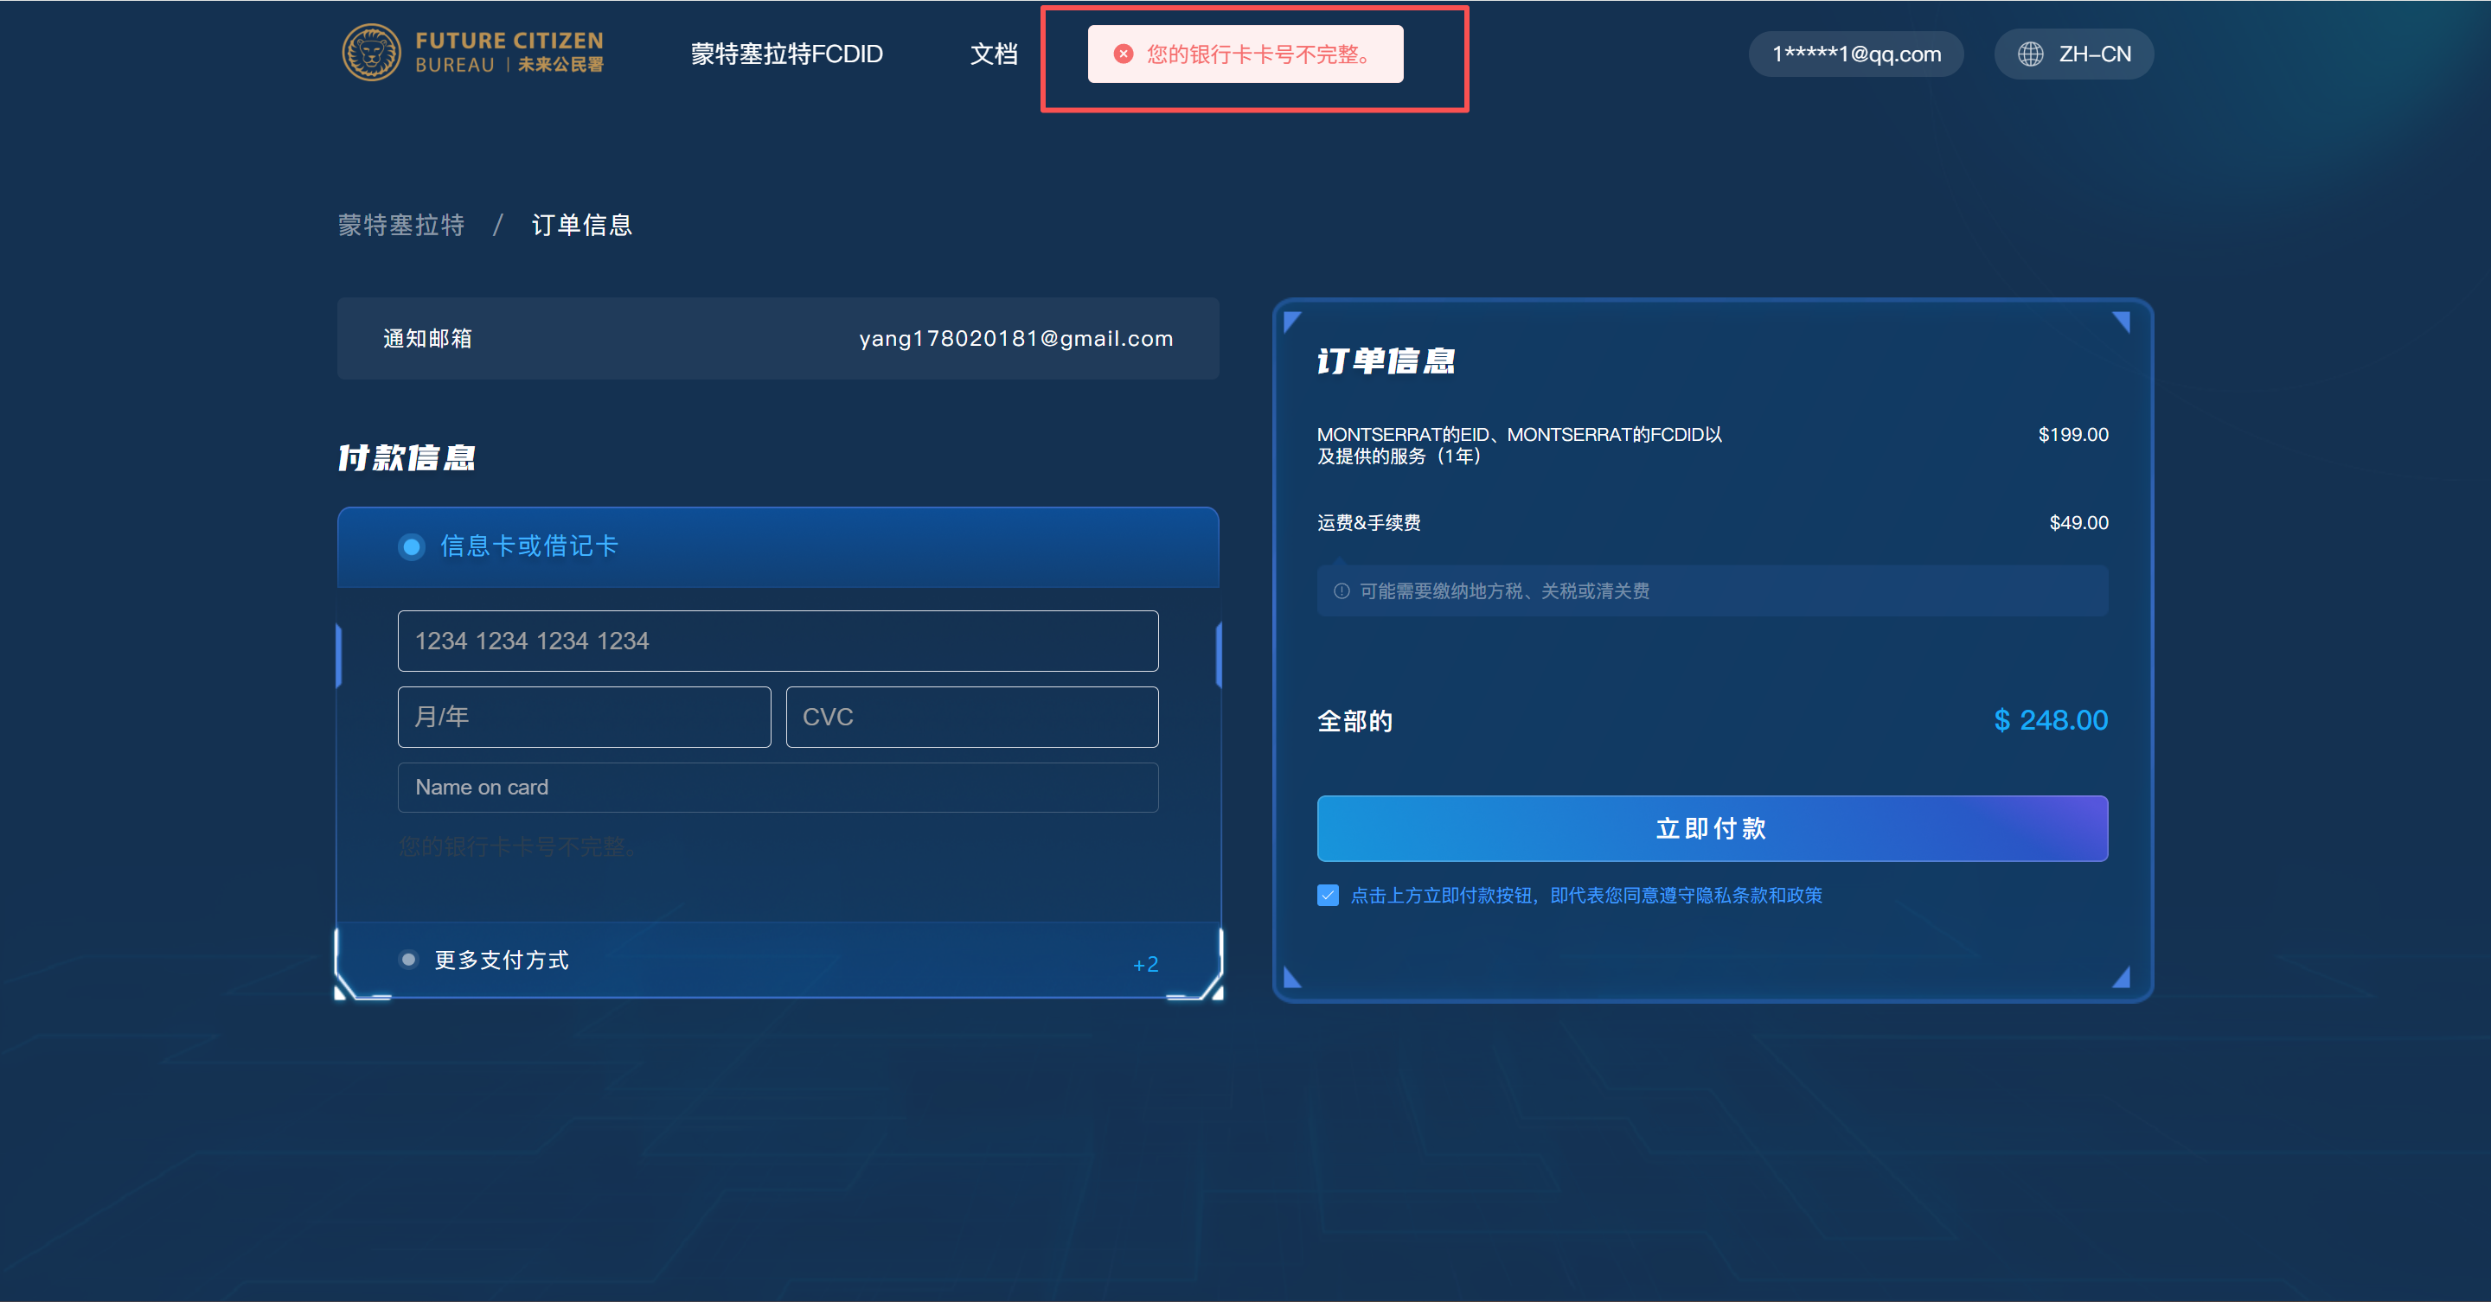Select the credit or debit card radio
2491x1302 pixels.
coord(411,546)
